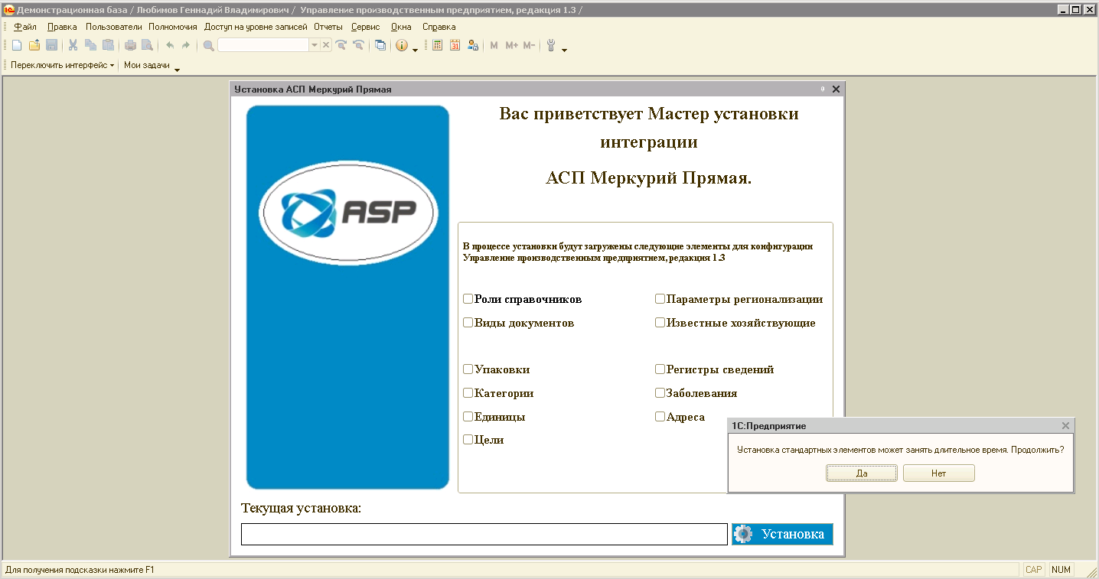Click the Active users toolbar icon

473,45
